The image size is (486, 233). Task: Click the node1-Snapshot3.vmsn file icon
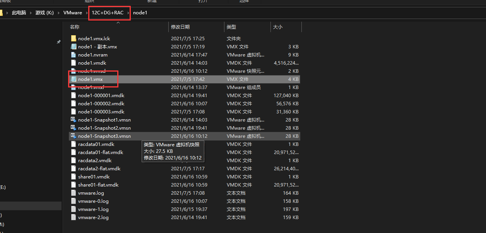click(x=74, y=136)
